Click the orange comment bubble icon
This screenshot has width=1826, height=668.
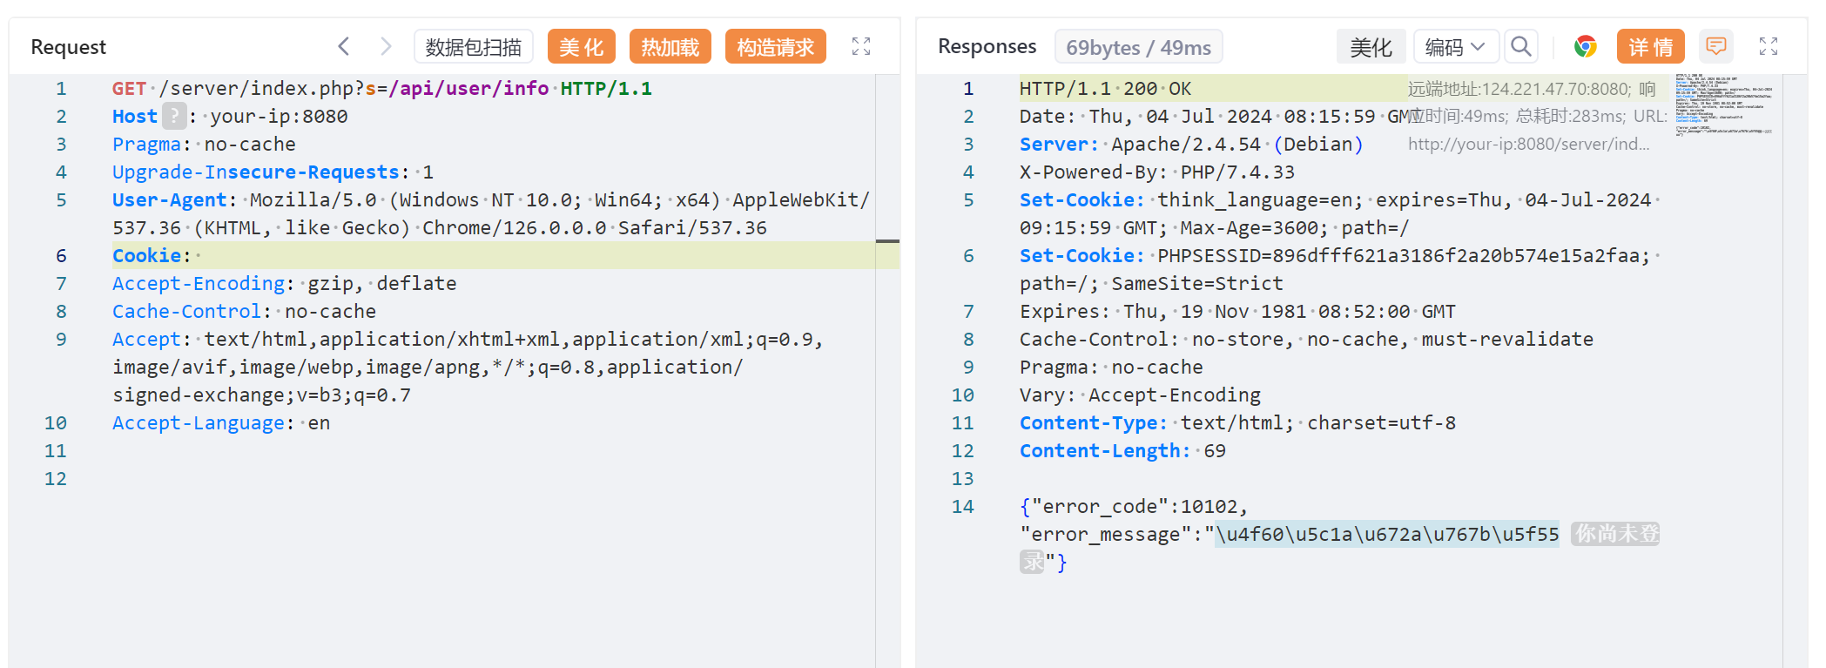[x=1715, y=46]
